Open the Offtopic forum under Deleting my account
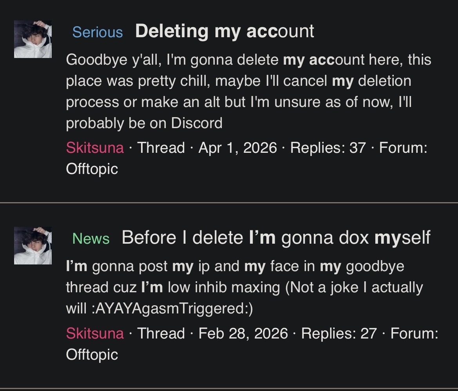This screenshot has width=458, height=391. coord(92,169)
